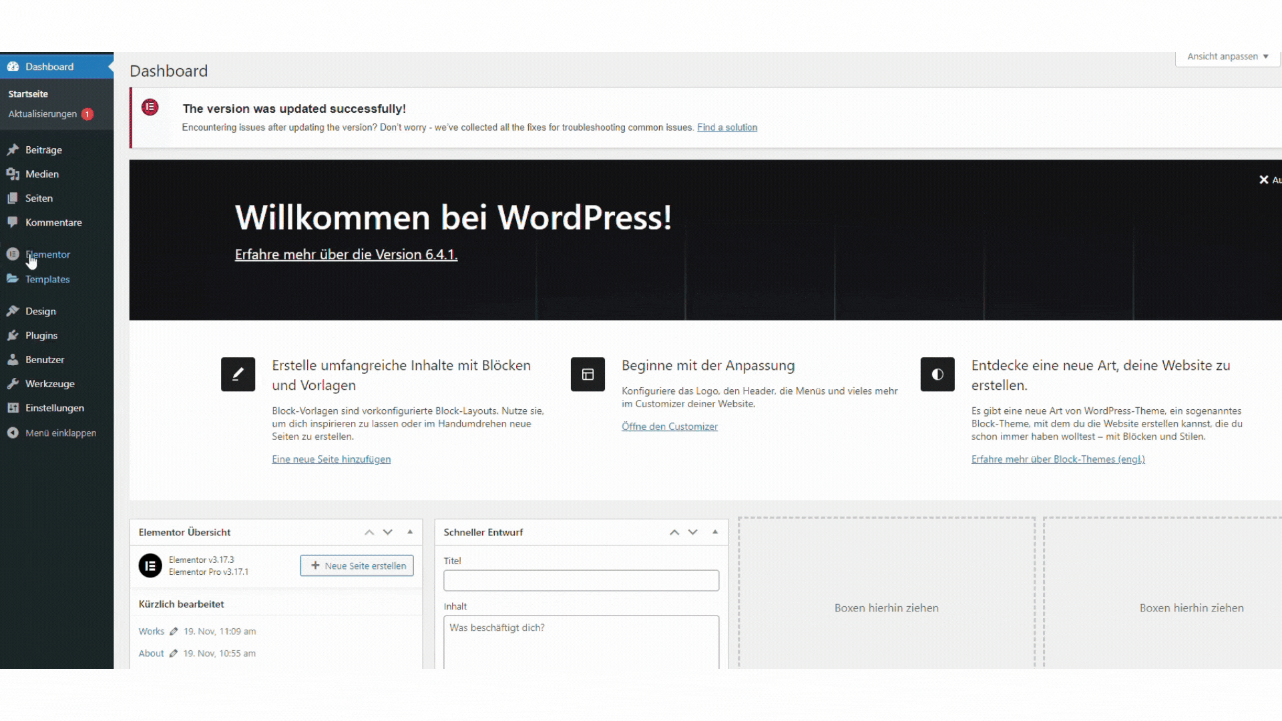Move Elementor Übersicht widget up
The height and width of the screenshot is (721, 1282).
369,532
